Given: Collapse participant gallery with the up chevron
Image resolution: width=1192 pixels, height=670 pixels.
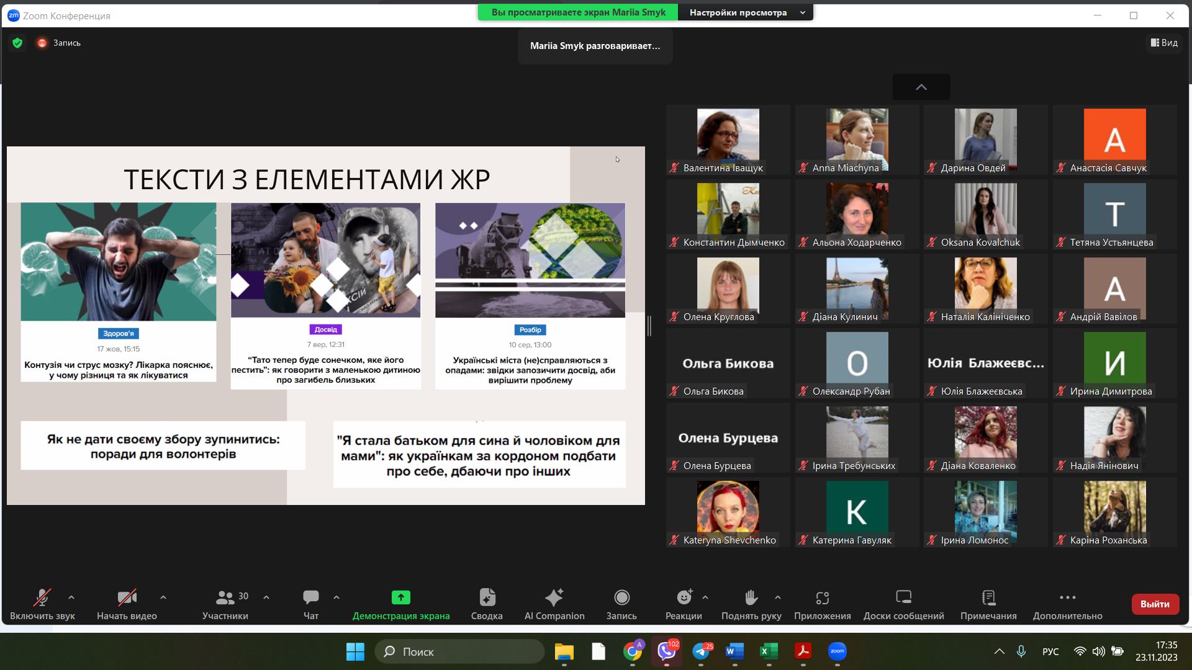Looking at the screenshot, I should pos(921,87).
